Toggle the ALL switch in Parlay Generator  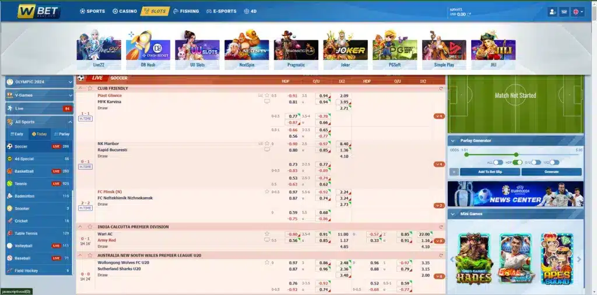pyautogui.click(x=498, y=163)
